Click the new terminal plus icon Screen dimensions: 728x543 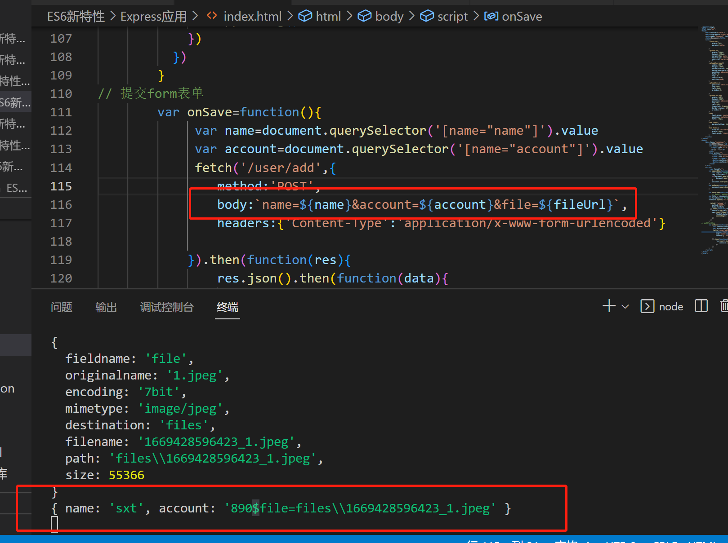[609, 306]
